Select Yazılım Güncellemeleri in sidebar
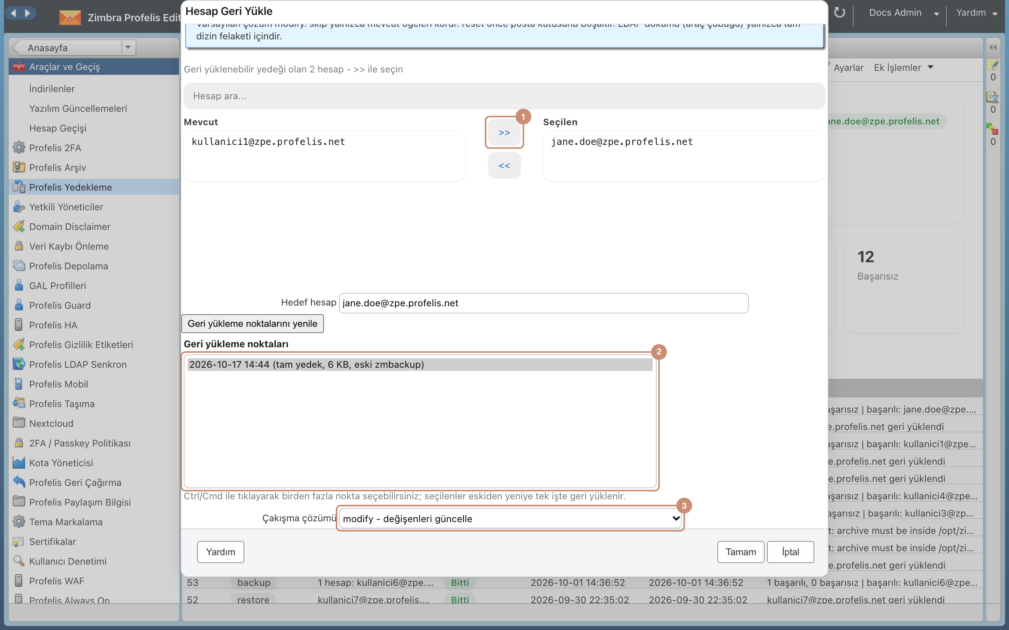1009x630 pixels. (78, 108)
